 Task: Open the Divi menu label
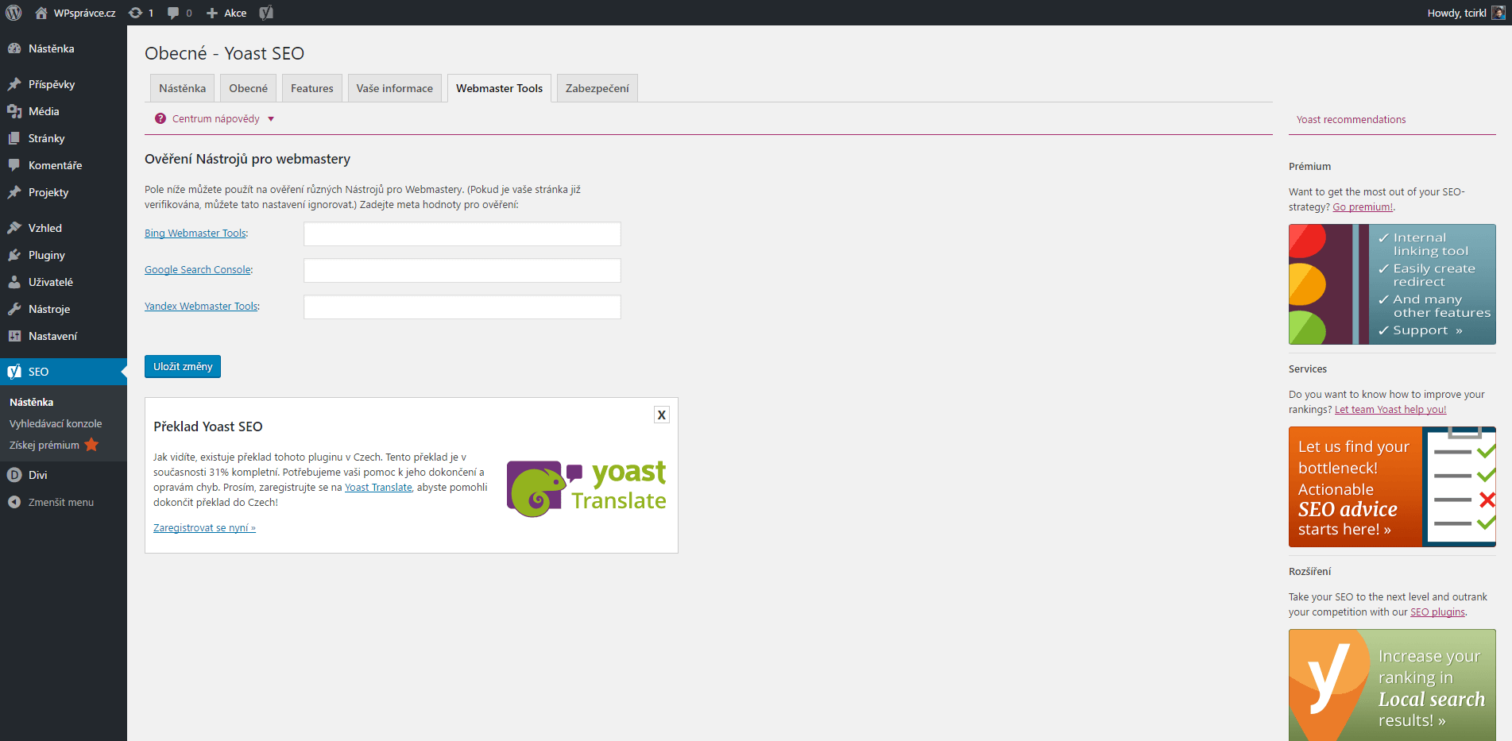click(38, 475)
